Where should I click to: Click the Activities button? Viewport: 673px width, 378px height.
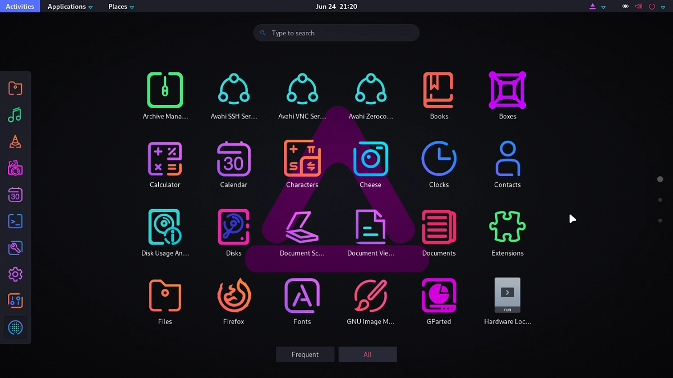coord(20,7)
